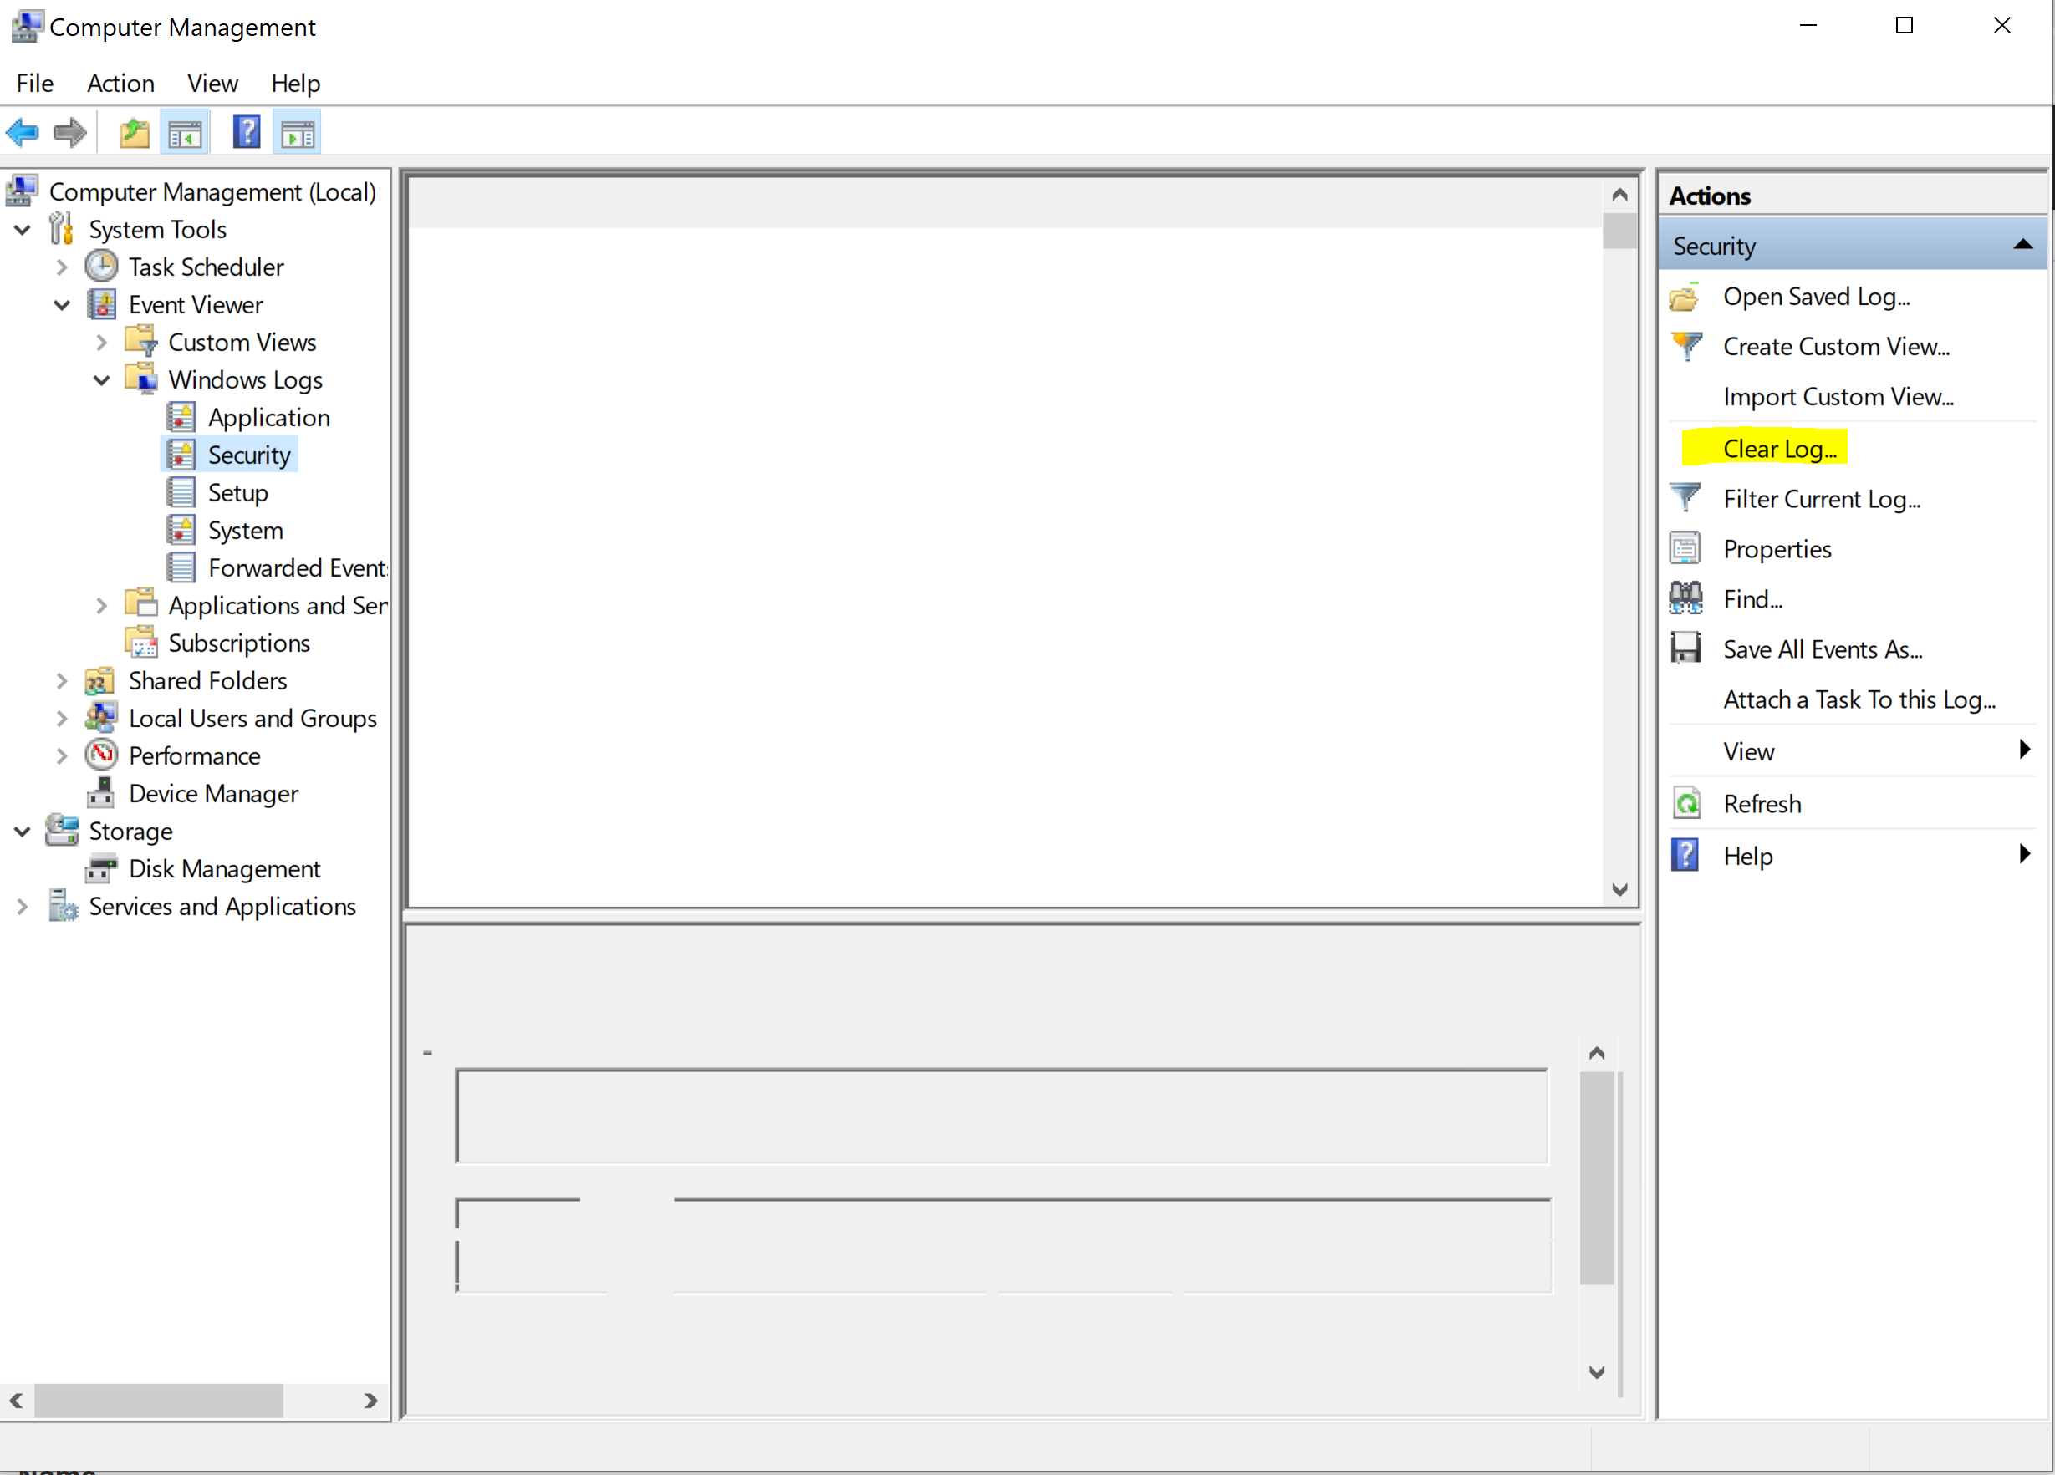2055x1475 pixels.
Task: Open the View menu in menu bar
Action: pos(212,84)
